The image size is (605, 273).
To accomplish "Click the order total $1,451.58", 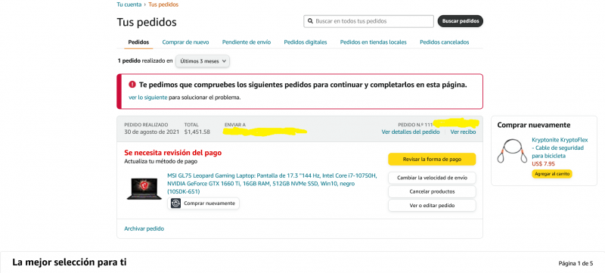I will point(197,132).
